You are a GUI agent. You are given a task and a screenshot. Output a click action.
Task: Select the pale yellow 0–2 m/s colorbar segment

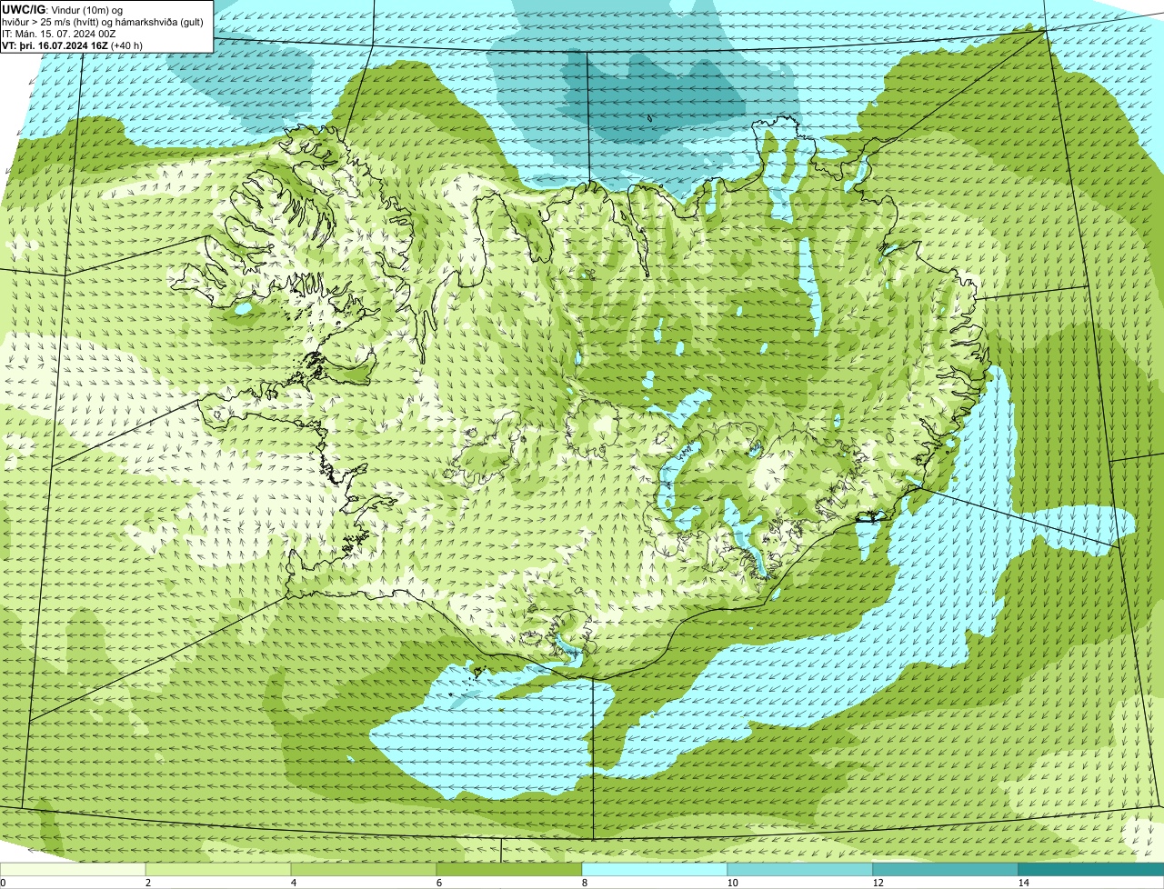73,869
